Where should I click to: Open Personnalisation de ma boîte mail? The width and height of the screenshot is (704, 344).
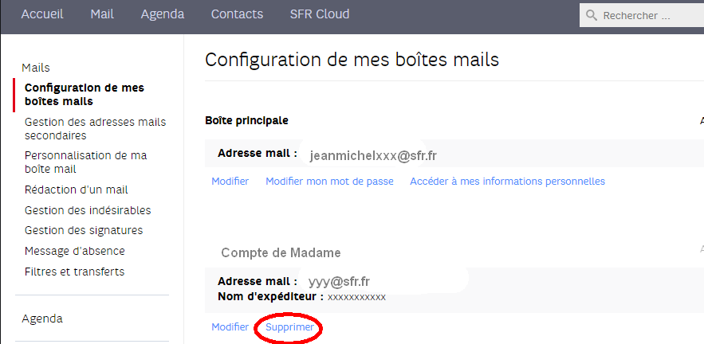(x=85, y=162)
